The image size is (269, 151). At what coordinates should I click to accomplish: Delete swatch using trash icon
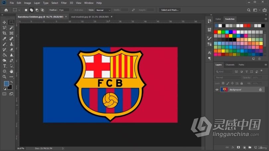[259, 59]
